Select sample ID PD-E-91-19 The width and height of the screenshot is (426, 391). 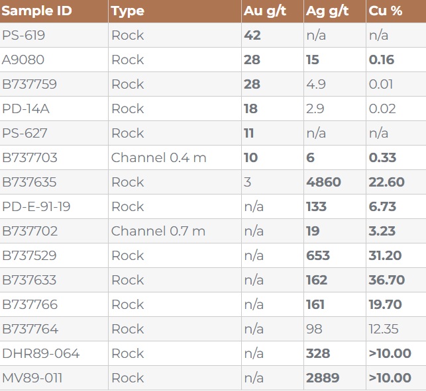coord(36,207)
